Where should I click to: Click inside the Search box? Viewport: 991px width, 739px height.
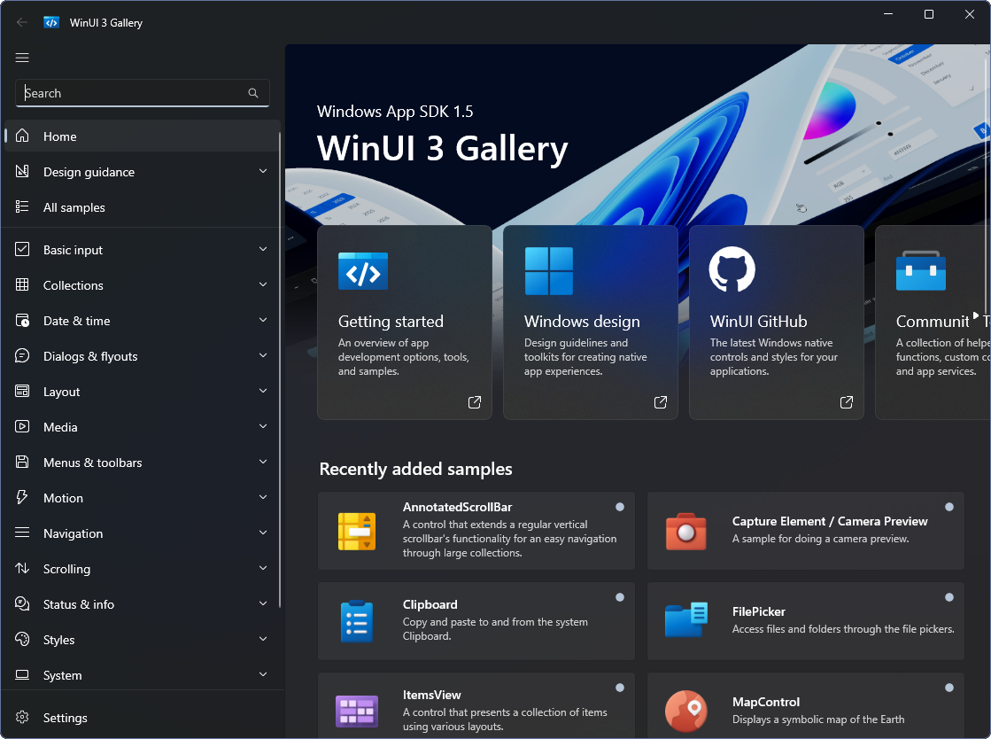[x=133, y=92]
